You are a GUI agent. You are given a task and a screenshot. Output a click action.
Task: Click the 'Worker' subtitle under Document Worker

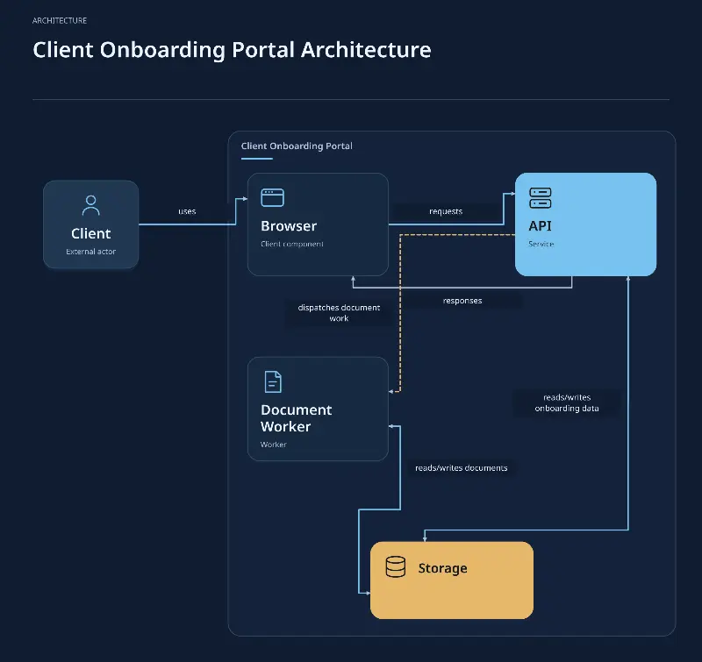(274, 445)
